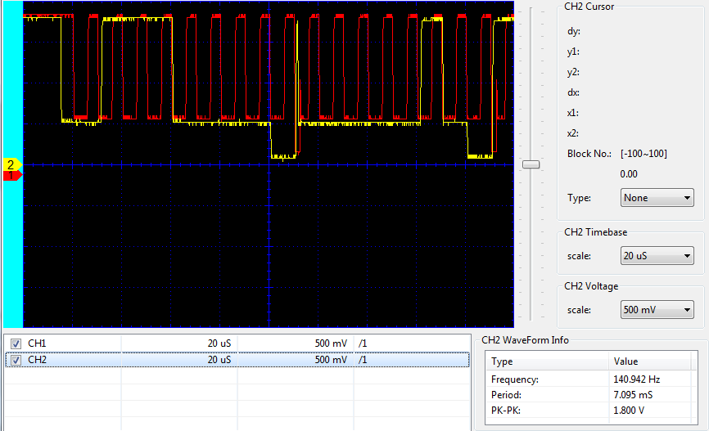709x431 pixels.
Task: Click the CH1 voltage value 500 mV
Action: coord(331,343)
